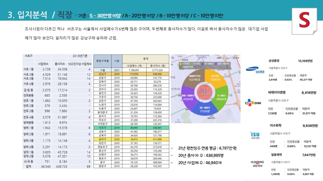Click the 서초구 374,204명 center circle
The height and width of the screenshot is (181, 323).
point(205,92)
